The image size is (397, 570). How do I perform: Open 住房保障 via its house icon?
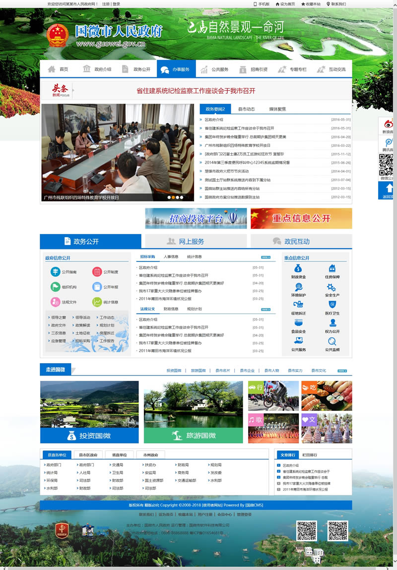pos(332,268)
